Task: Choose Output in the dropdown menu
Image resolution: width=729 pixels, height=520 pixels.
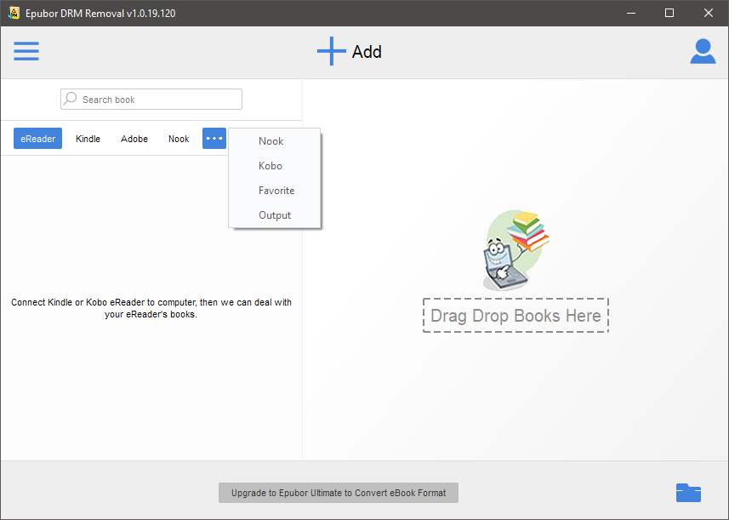Action: coord(274,214)
